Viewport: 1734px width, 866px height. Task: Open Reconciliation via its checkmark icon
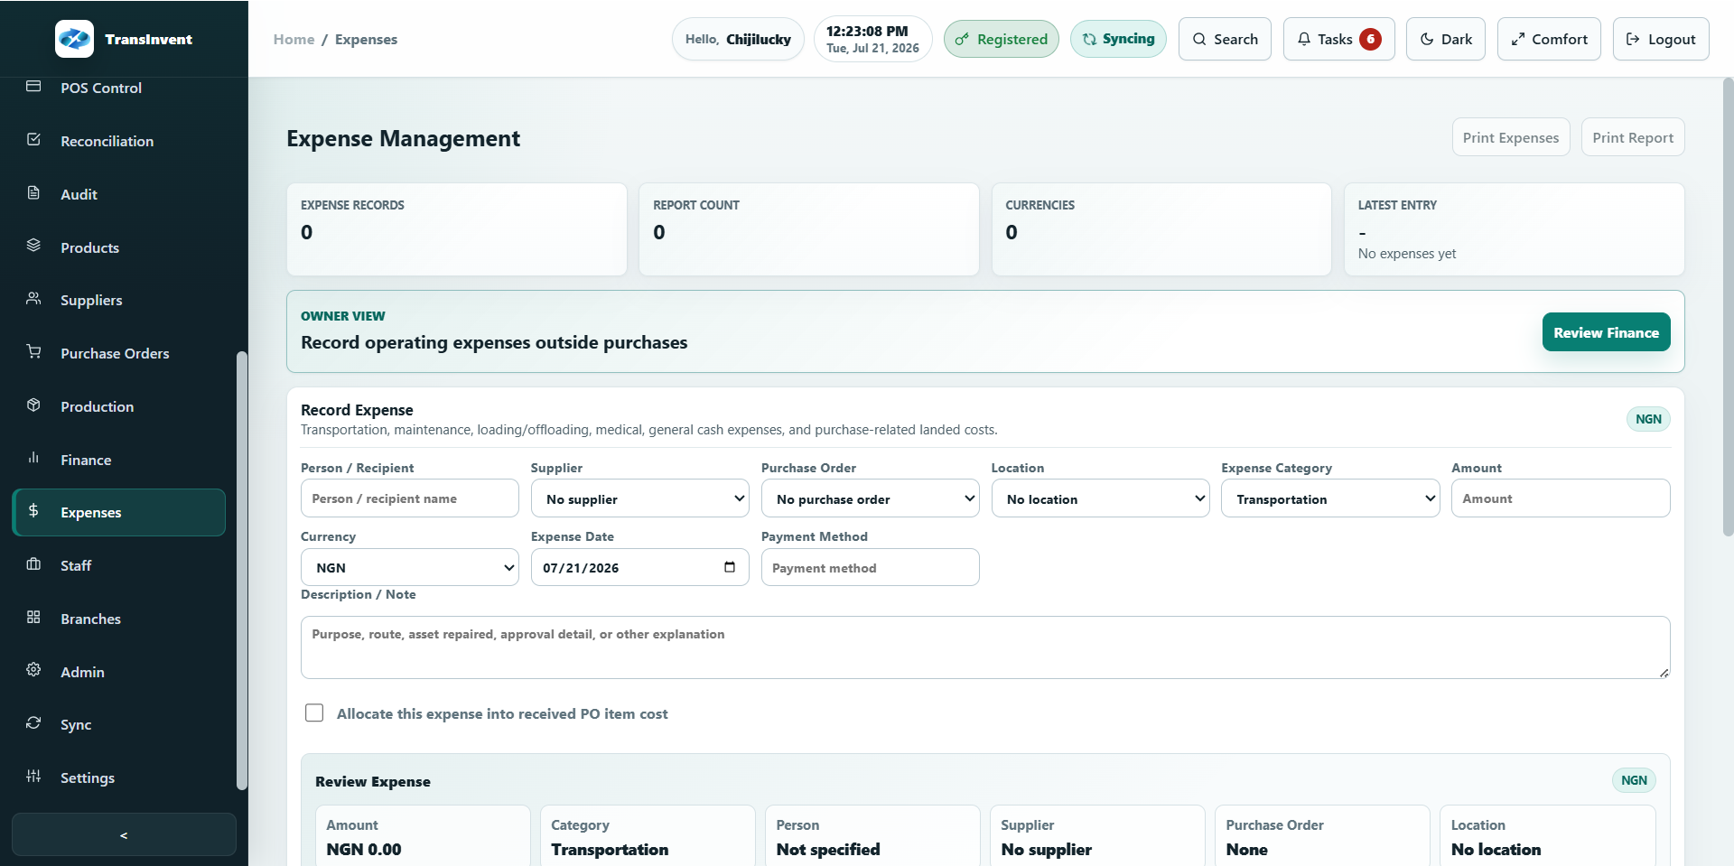coord(33,140)
